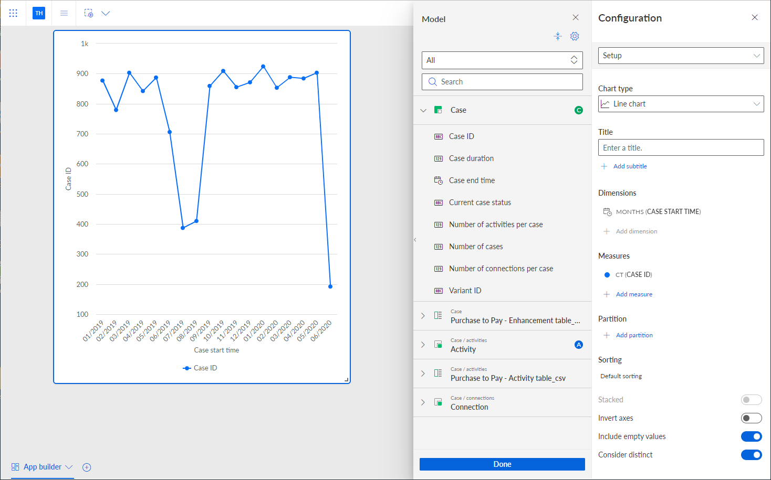
Task: Click the Number of cases numeric icon
Action: [438, 247]
